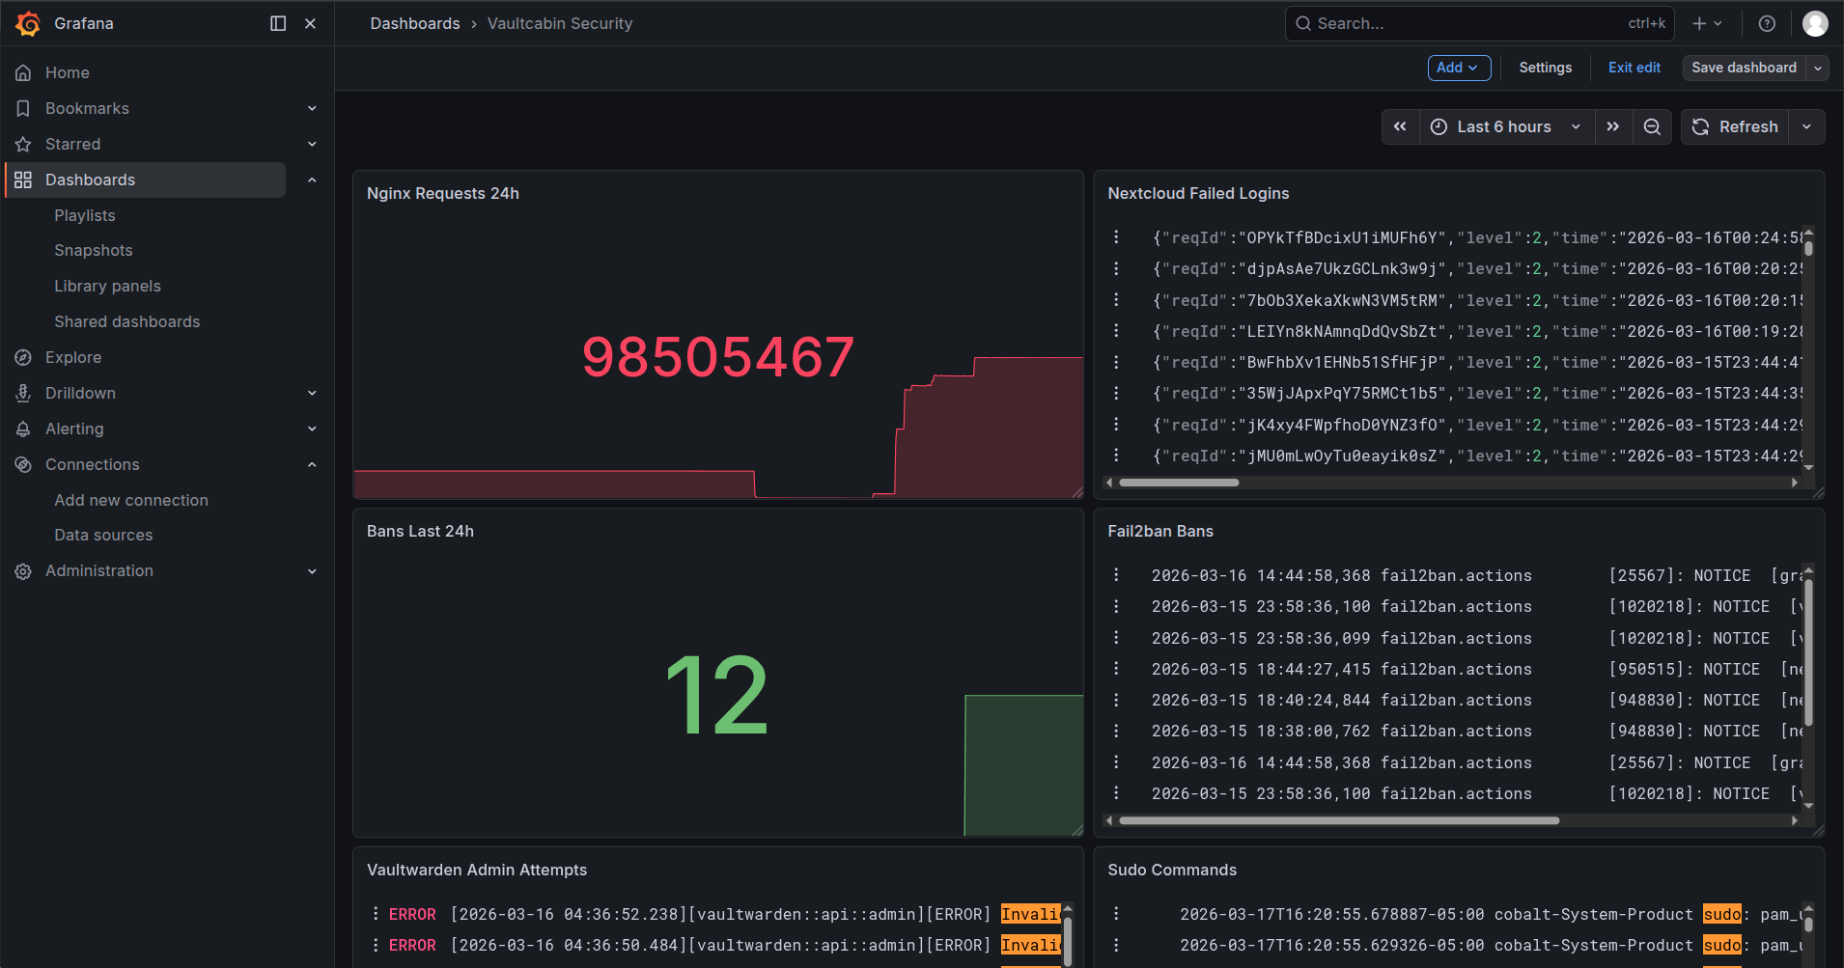Viewport: 1844px width, 968px height.
Task: Click Fail2ban Bans horizontal scrollbar thumb
Action: 1339,820
